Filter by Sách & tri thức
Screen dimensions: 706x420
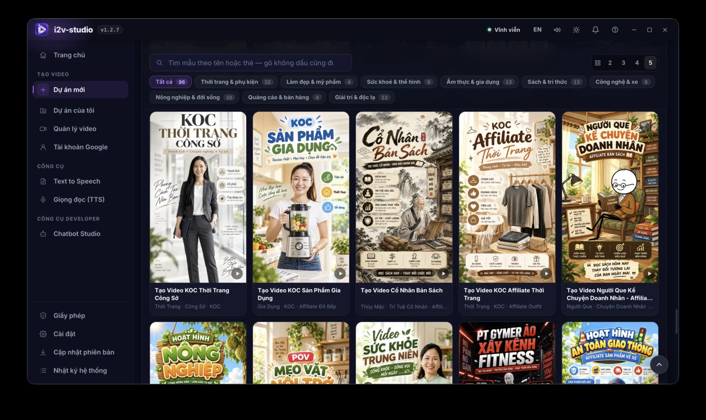(x=554, y=82)
